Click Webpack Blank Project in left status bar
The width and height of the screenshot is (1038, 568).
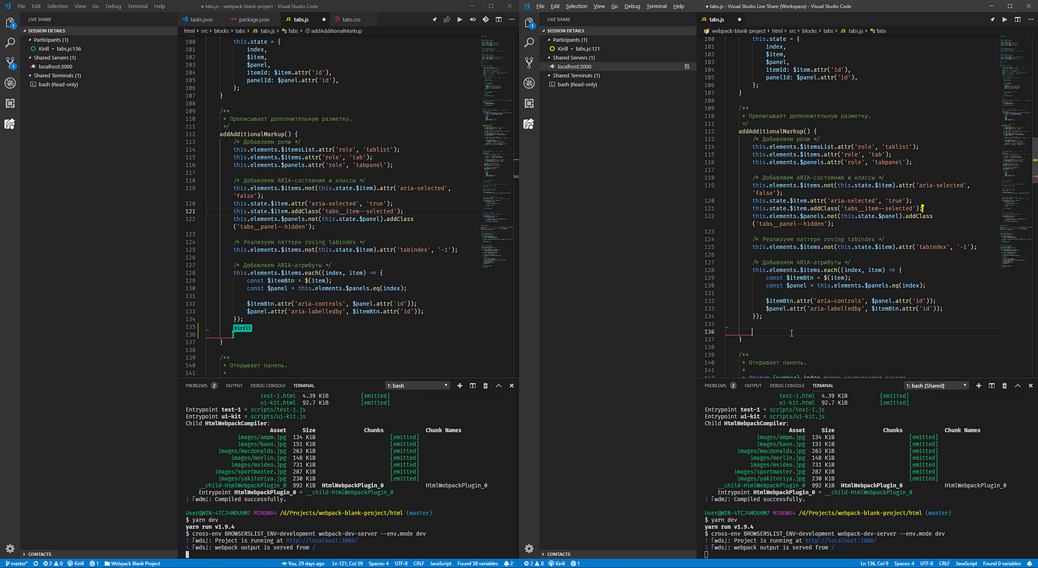coord(132,564)
